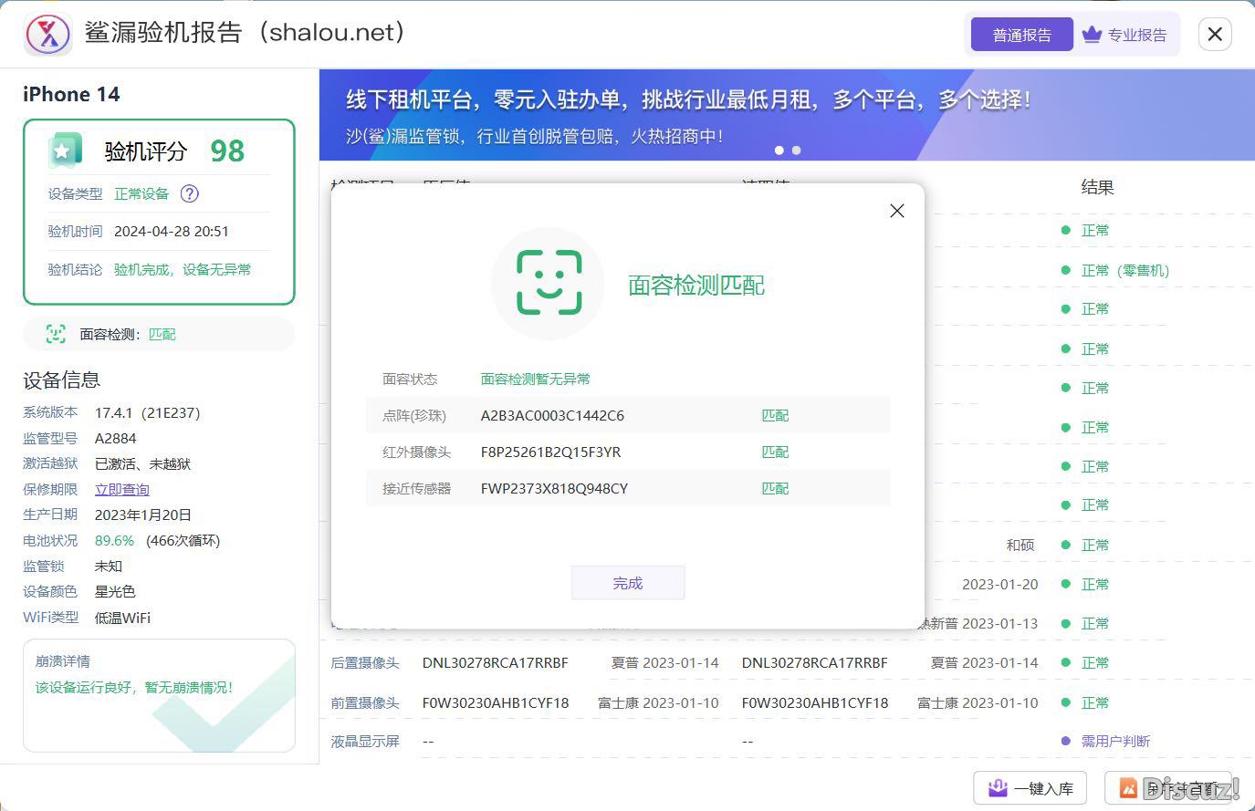Click 匹配 status in 接近传感器 row
The width and height of the screenshot is (1255, 811).
[x=775, y=488]
